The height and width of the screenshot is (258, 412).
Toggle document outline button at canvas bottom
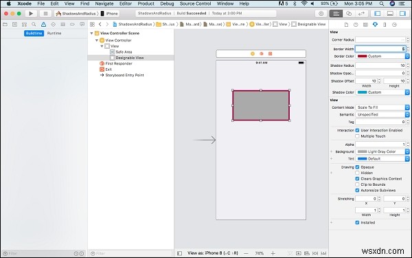click(x=180, y=253)
